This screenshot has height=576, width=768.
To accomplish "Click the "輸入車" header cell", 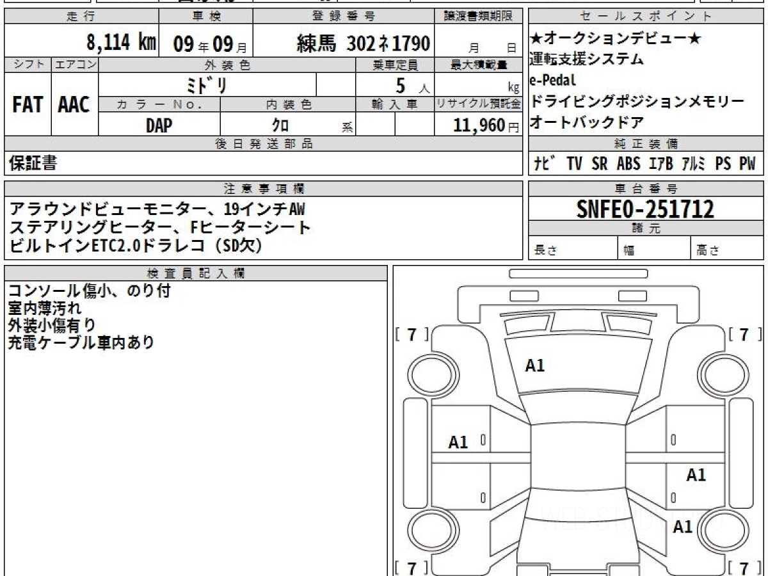I will (x=395, y=104).
